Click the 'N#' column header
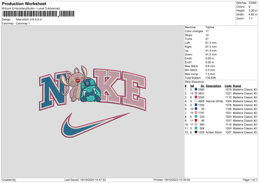The height and width of the screenshot is (183, 259). (192, 86)
